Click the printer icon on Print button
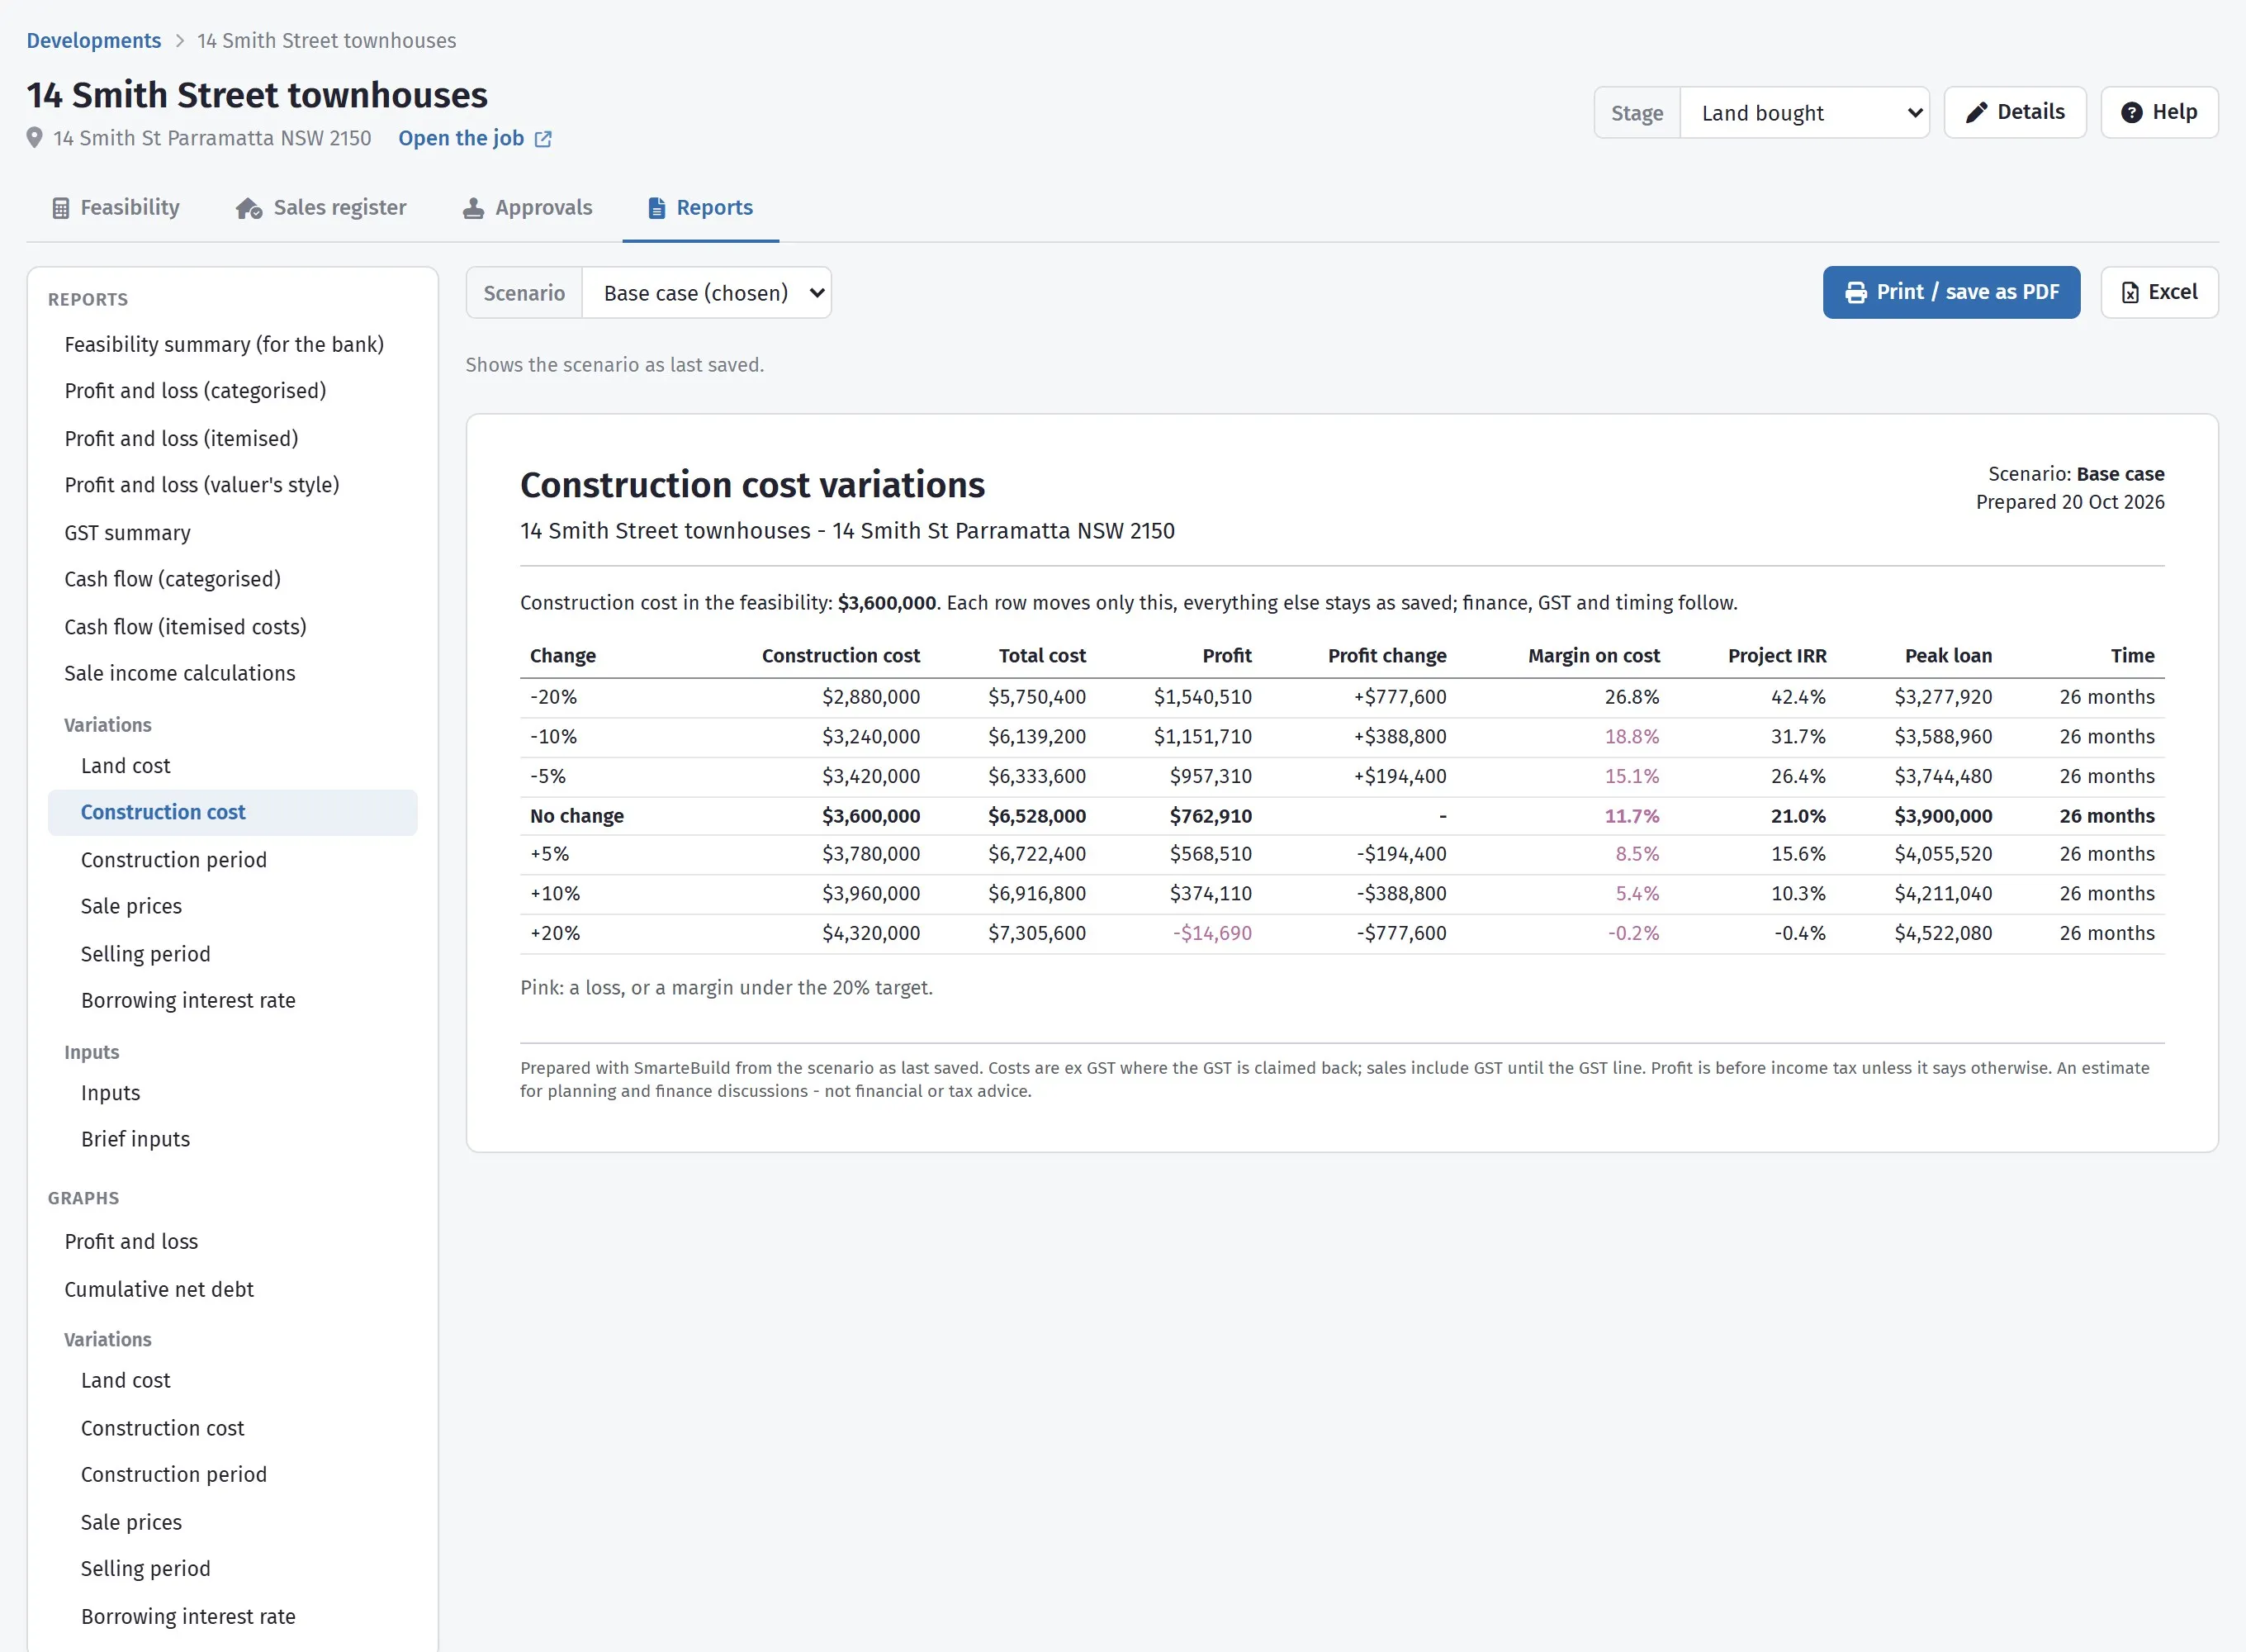The image size is (2246, 1652). [1856, 293]
